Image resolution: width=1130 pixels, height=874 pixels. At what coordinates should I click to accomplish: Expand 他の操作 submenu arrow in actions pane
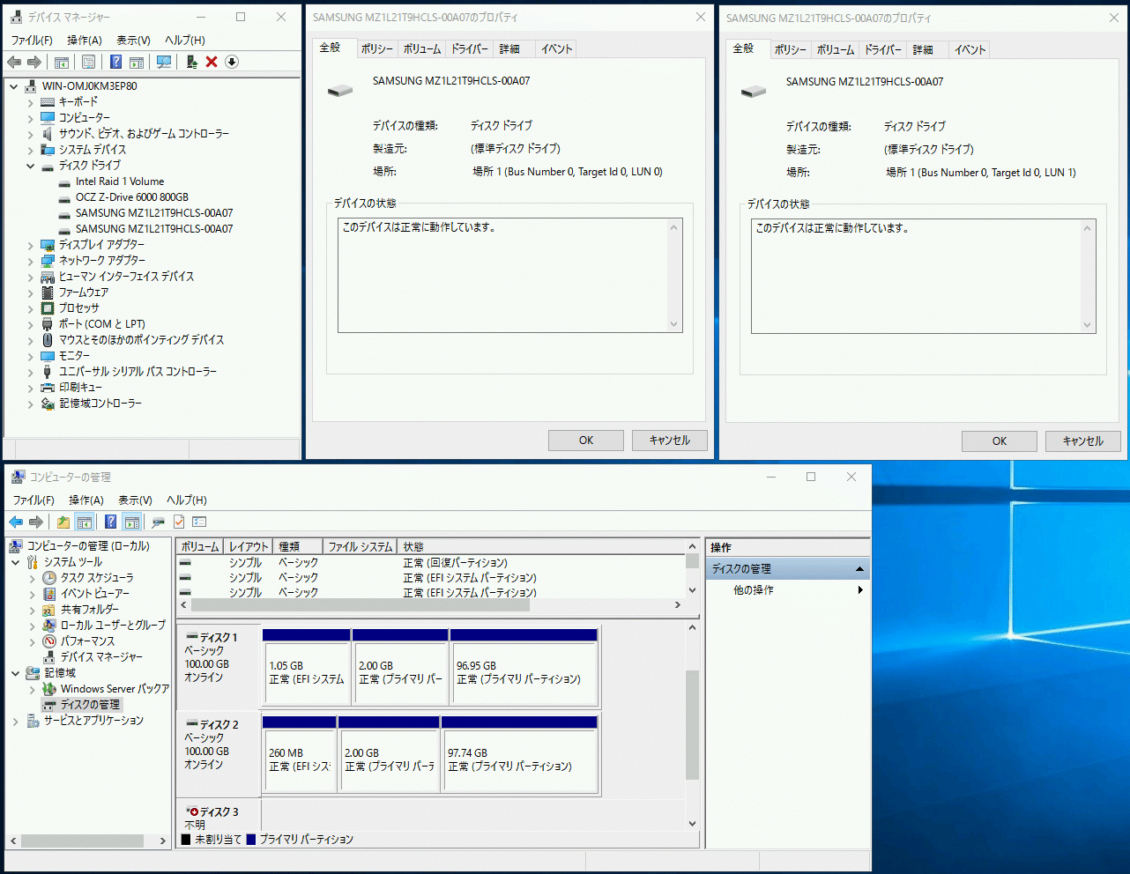click(x=860, y=590)
